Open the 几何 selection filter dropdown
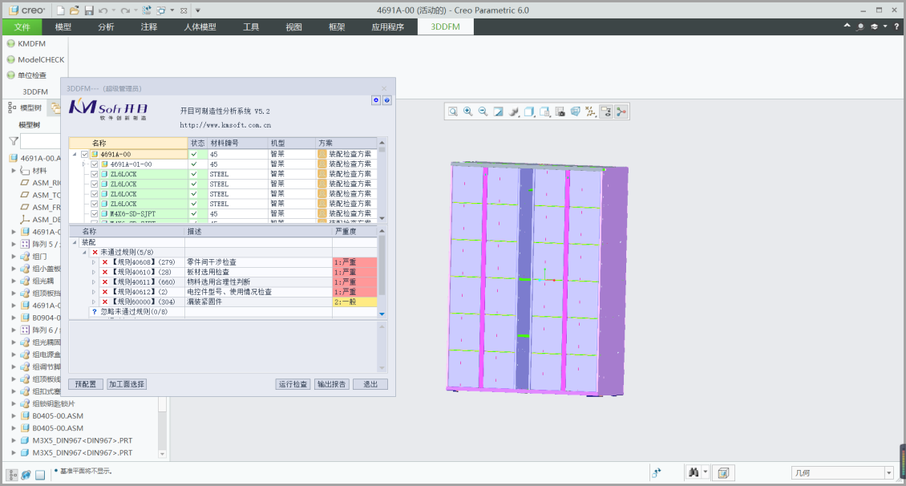Image resolution: width=906 pixels, height=486 pixels. pos(888,473)
